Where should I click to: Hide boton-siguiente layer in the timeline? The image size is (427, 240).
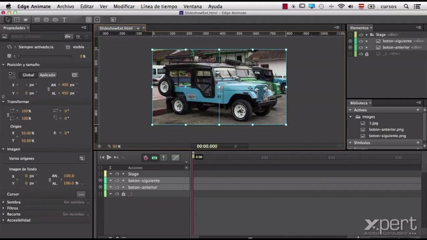pos(117,181)
